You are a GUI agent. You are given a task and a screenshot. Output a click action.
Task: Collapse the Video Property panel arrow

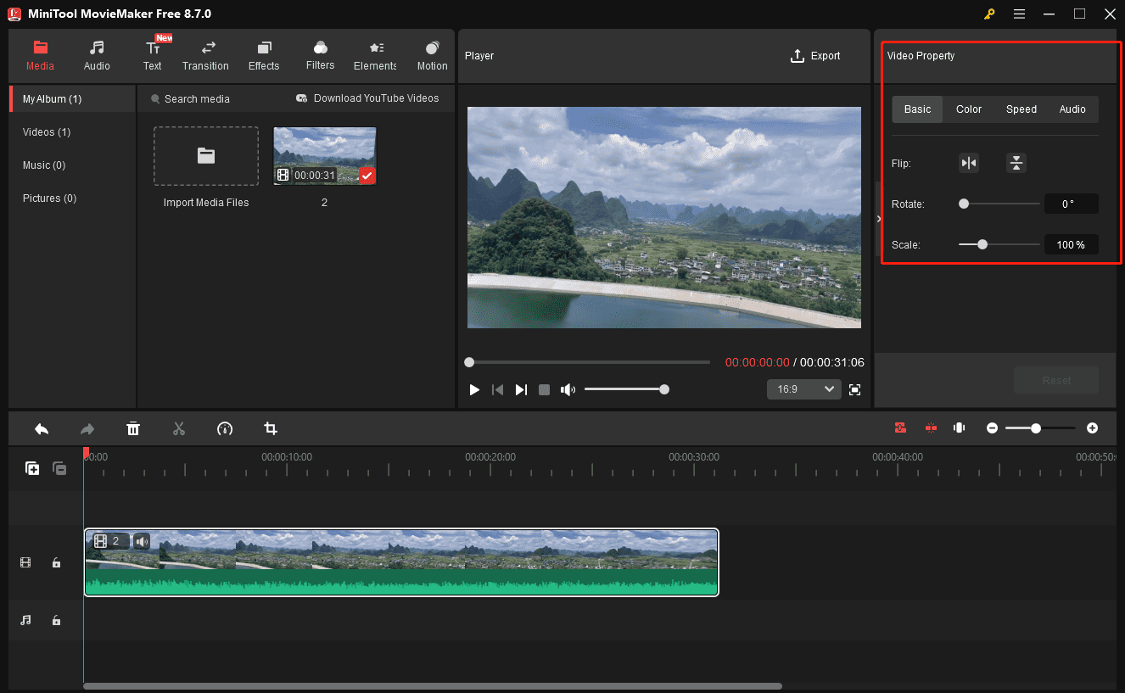pos(879,219)
